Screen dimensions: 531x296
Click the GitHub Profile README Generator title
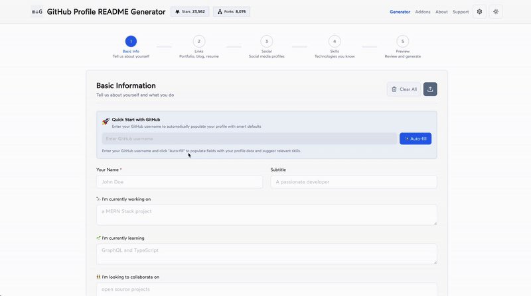(106, 12)
